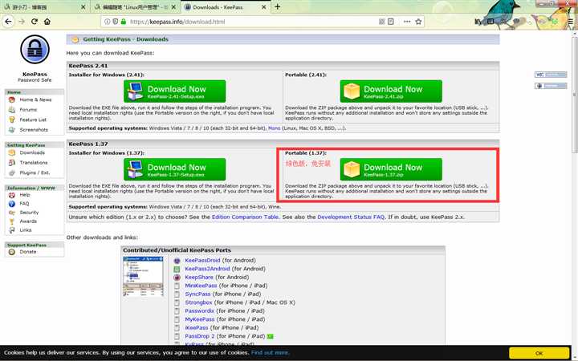Open KeepShare (for Android) link

pyautogui.click(x=199, y=277)
